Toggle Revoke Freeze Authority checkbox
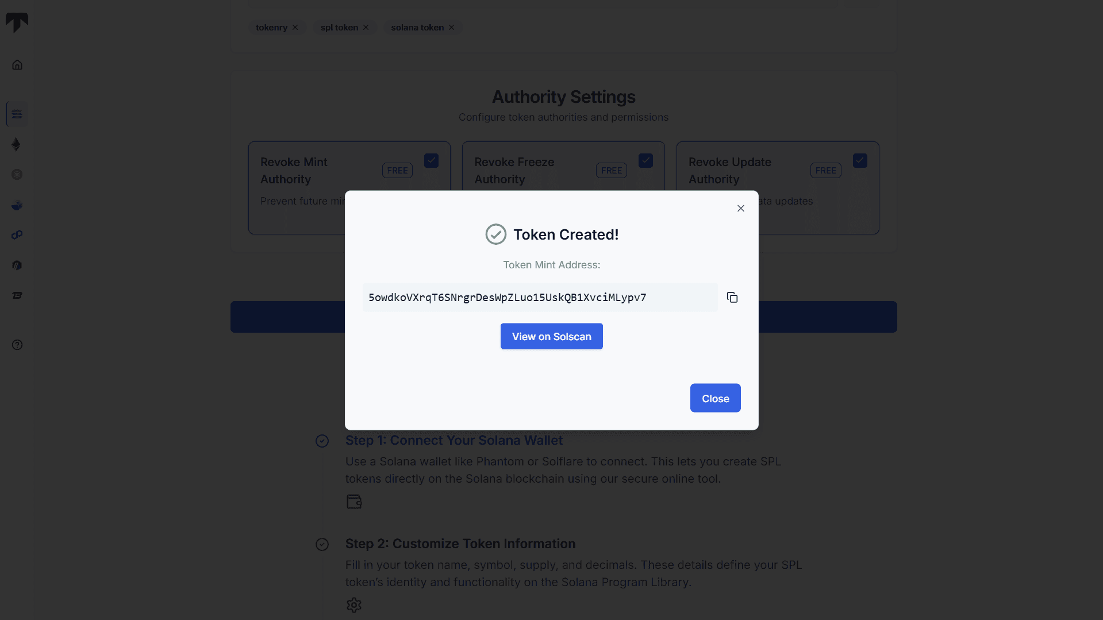The width and height of the screenshot is (1103, 620). click(645, 161)
